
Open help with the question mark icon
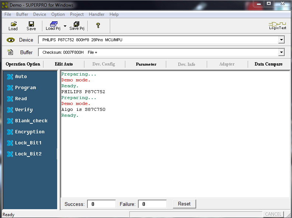(98, 25)
